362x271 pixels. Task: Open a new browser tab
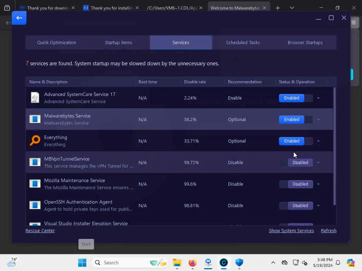pyautogui.click(x=278, y=8)
